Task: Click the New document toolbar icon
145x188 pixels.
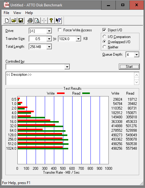Action: [x=7, y=20]
